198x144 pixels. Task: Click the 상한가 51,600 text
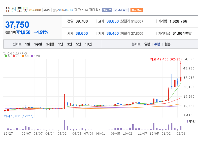point(131,21)
